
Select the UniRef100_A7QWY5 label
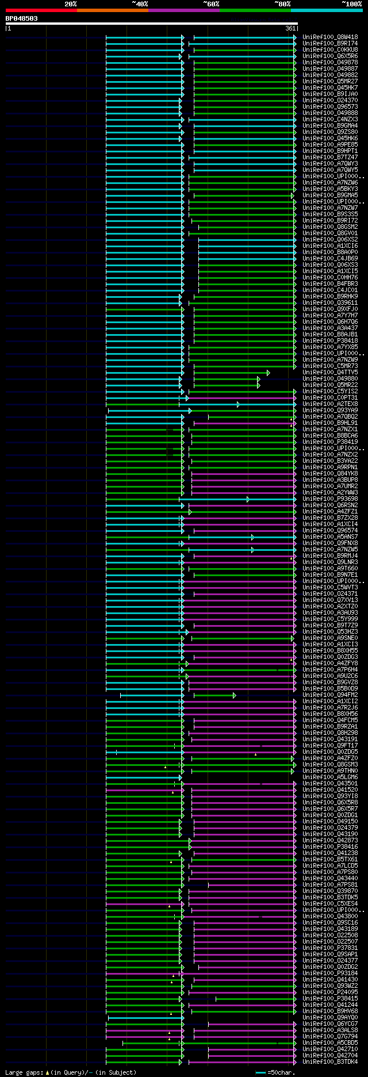330,170
